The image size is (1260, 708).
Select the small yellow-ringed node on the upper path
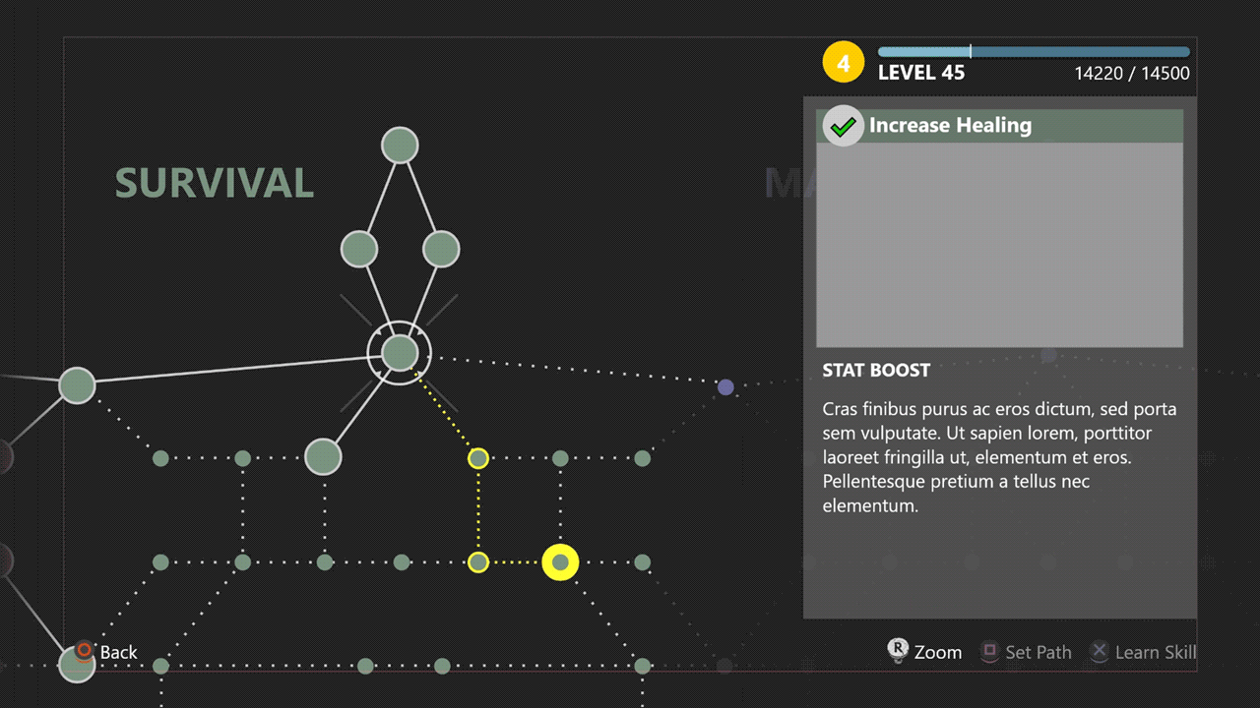[478, 457]
